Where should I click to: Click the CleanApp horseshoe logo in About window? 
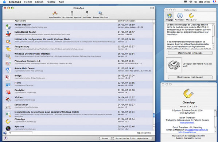coord(188,93)
